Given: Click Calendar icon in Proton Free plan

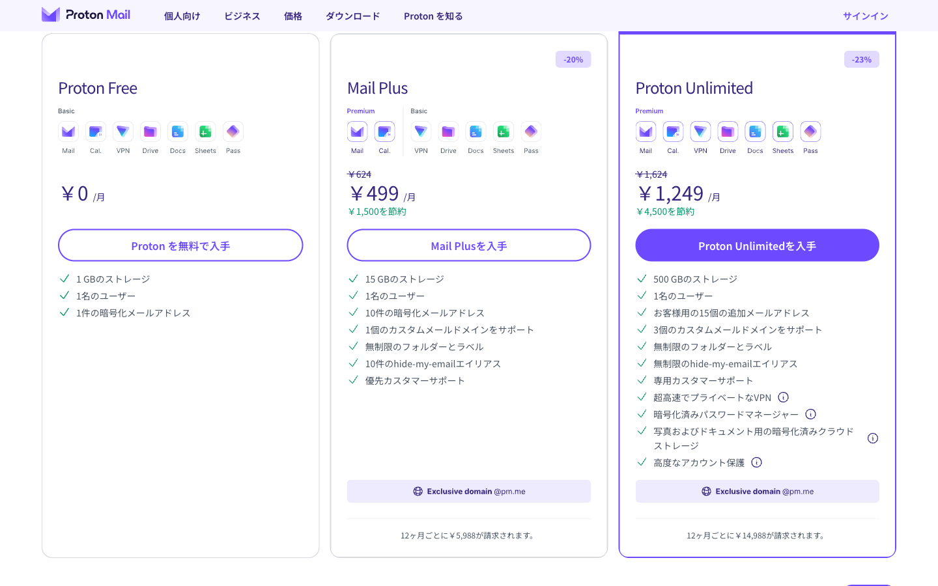Looking at the screenshot, I should (x=96, y=132).
